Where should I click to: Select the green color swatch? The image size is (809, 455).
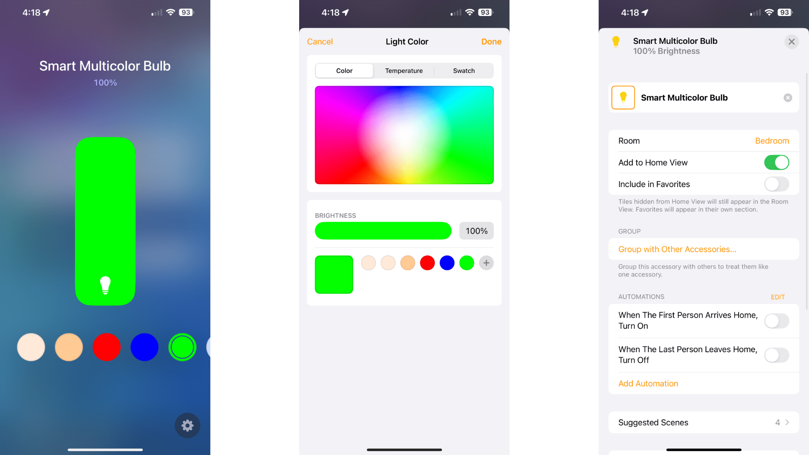point(467,263)
